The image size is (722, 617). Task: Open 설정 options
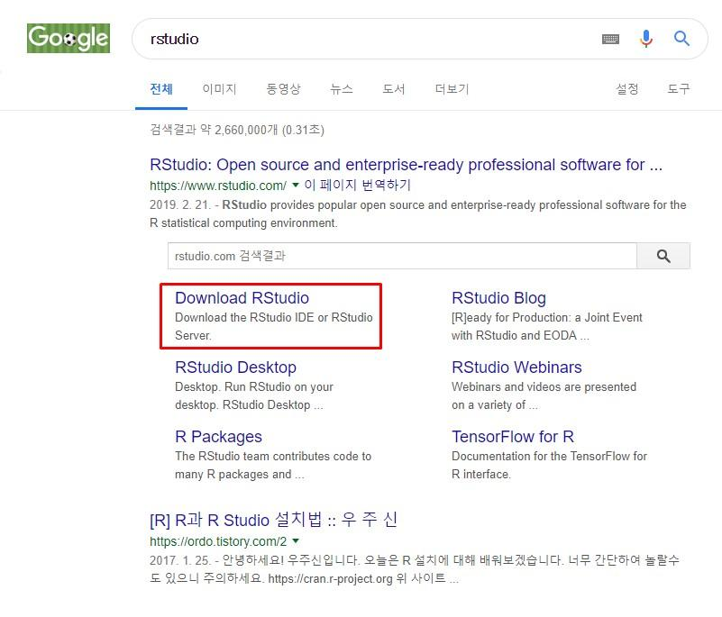click(627, 89)
